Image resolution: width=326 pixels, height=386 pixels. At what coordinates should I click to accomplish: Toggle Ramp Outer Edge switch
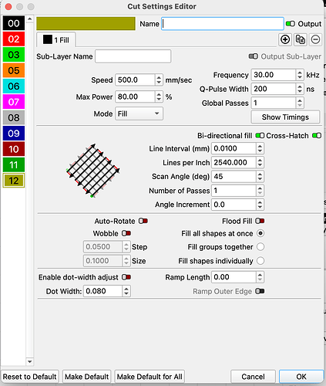click(260, 291)
